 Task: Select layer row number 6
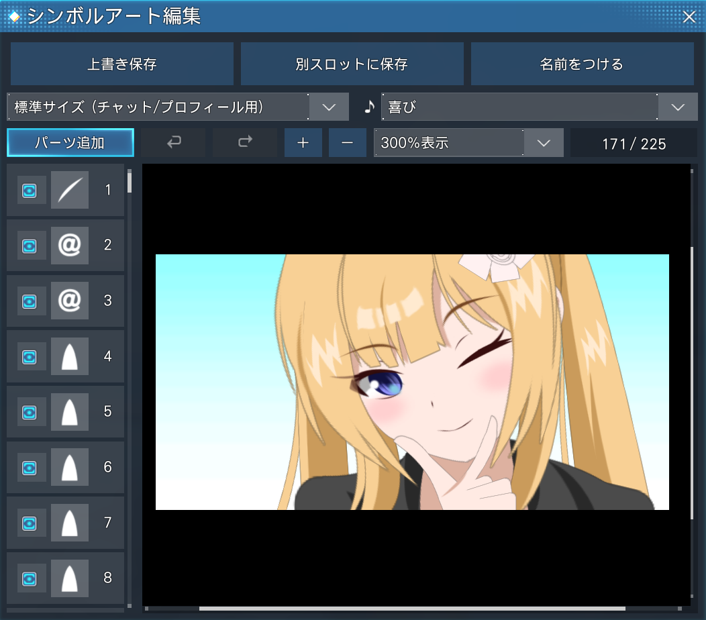[x=65, y=467]
